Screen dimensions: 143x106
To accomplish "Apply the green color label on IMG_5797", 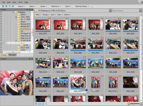I will (84, 90).
